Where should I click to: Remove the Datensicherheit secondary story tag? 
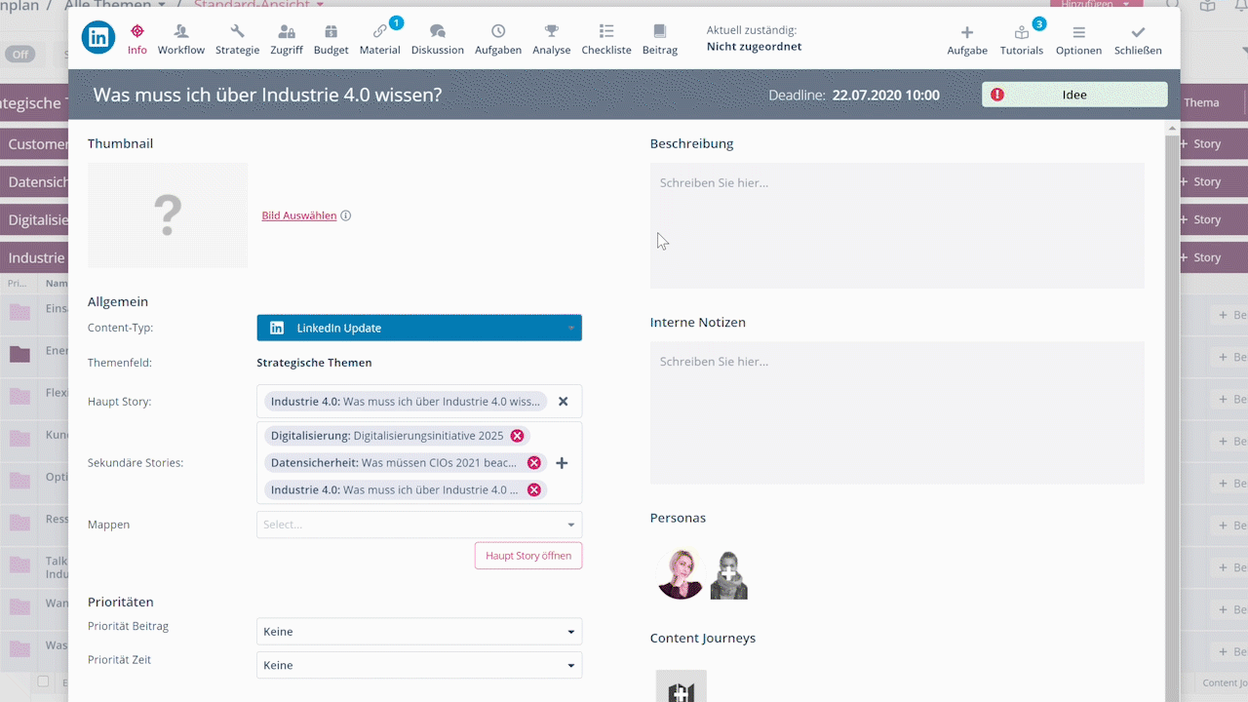click(533, 463)
